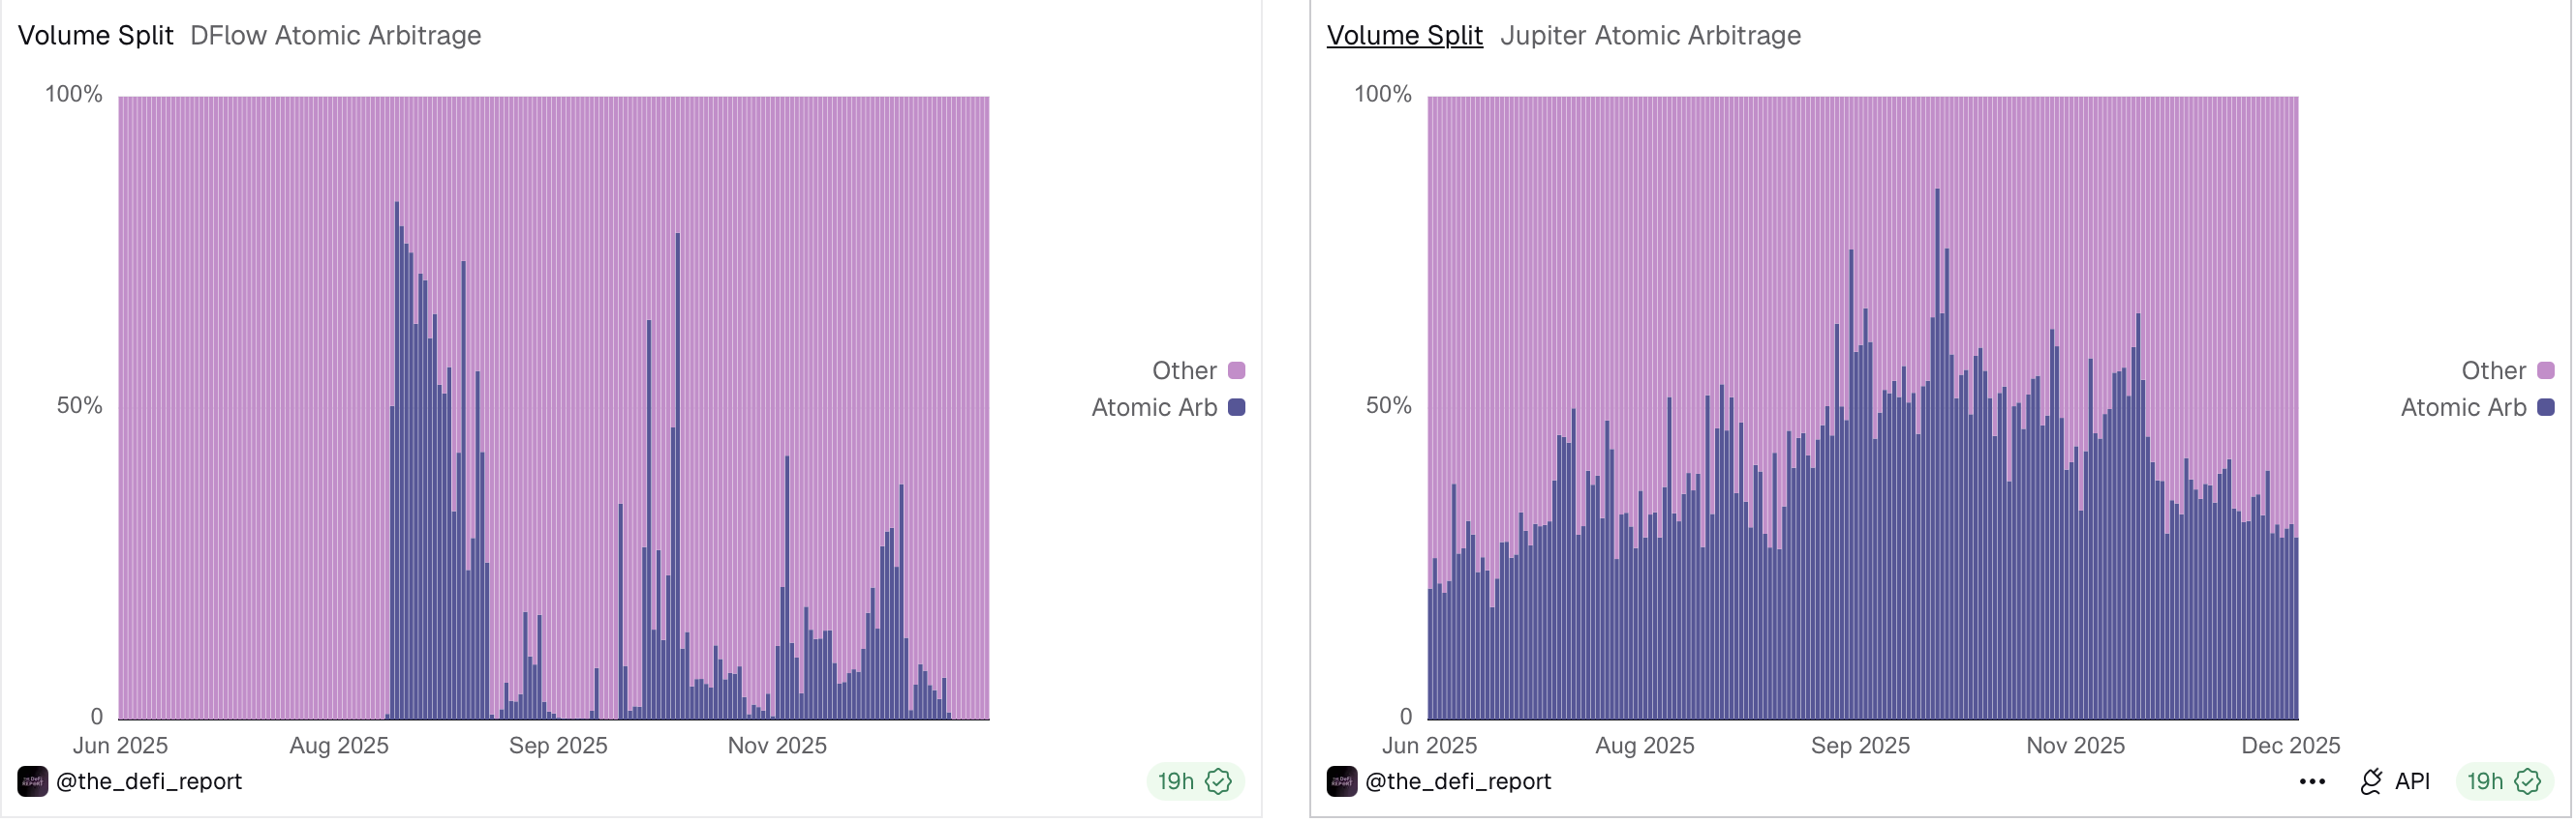Open 'Volume Split' title of DFlow chart
The height and width of the screenshot is (822, 2576).
[x=96, y=36]
